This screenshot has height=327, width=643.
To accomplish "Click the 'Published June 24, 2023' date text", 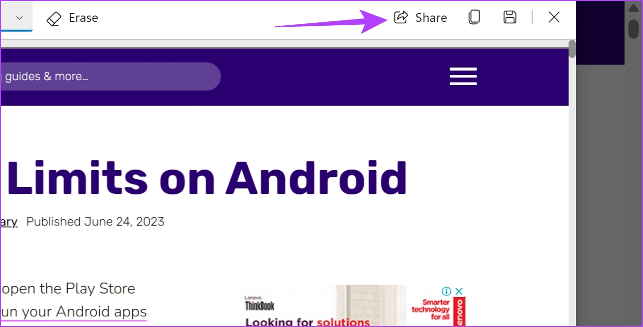I will pyautogui.click(x=95, y=222).
